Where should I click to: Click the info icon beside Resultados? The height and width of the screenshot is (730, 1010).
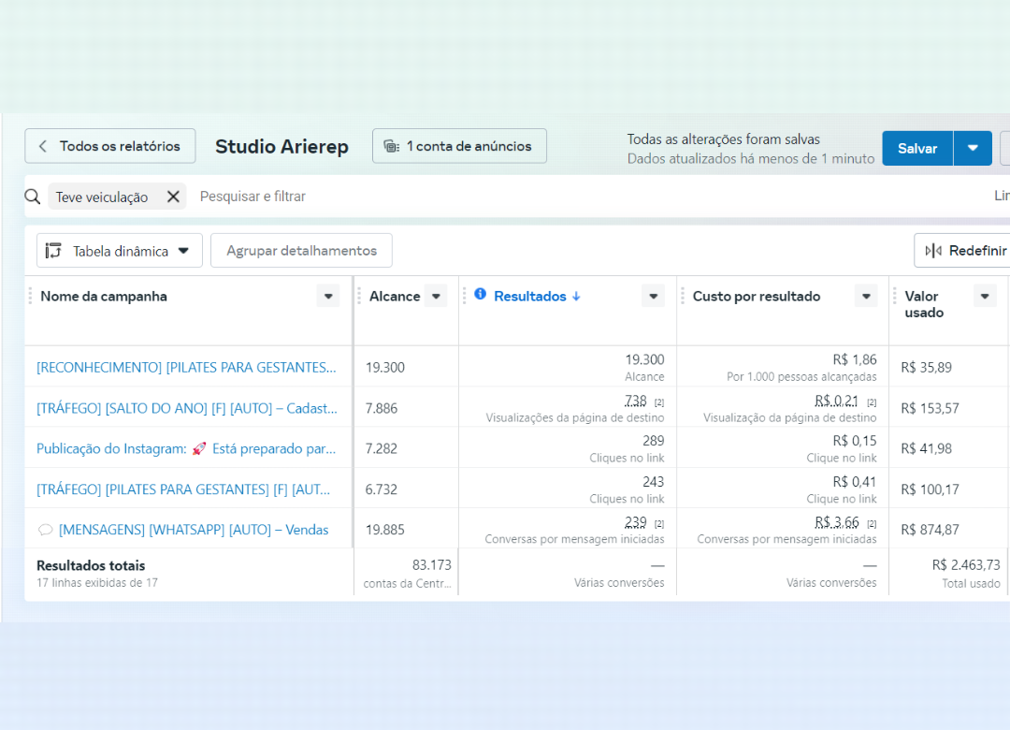[x=481, y=295]
